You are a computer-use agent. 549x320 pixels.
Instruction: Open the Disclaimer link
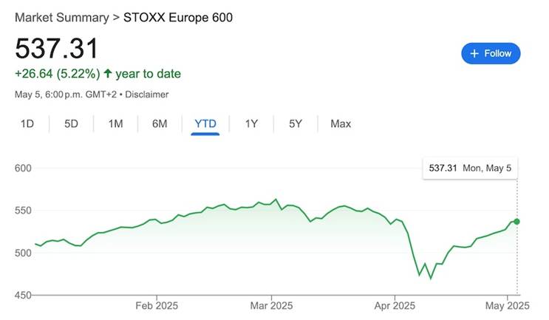coord(147,95)
